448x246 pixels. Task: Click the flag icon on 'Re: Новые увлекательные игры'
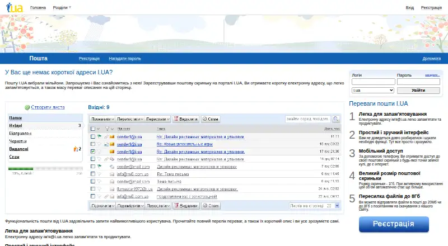pyautogui.click(x=99, y=144)
